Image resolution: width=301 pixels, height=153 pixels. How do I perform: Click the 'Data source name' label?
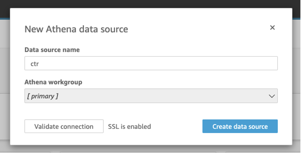(x=52, y=50)
